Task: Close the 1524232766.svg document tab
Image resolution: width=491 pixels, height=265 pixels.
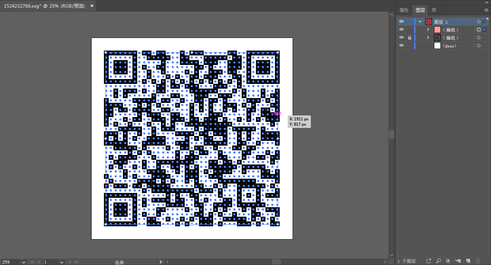Action: (92, 6)
